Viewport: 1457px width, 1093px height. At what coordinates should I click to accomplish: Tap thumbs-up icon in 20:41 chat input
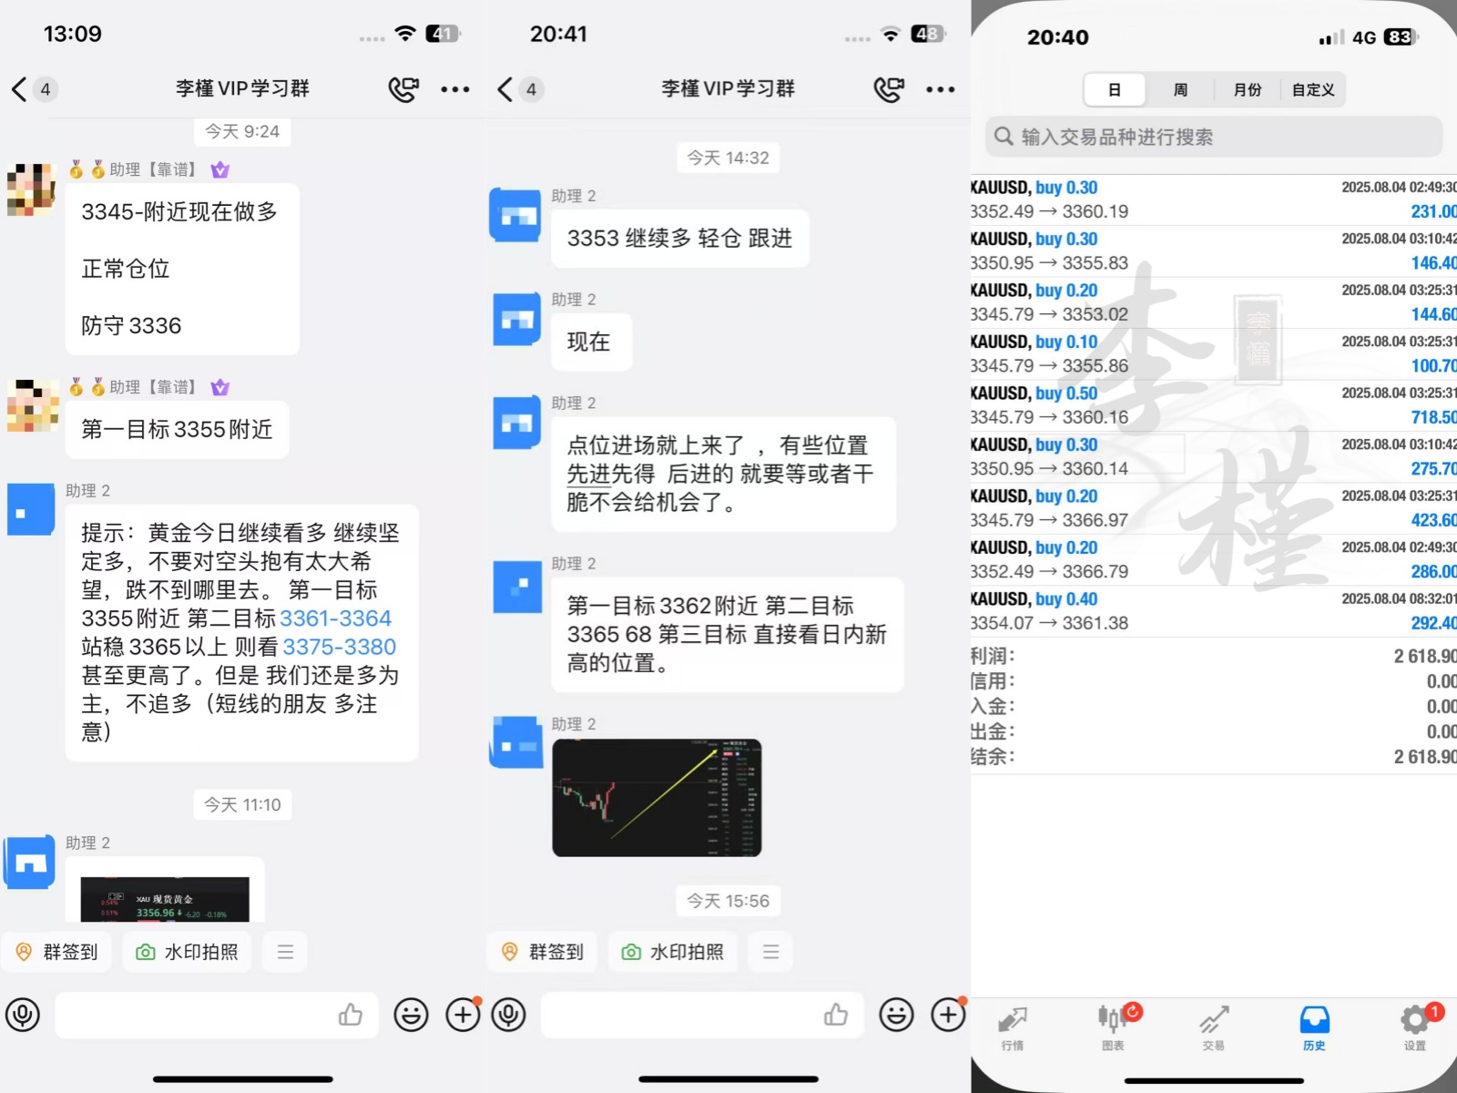pyautogui.click(x=836, y=1014)
